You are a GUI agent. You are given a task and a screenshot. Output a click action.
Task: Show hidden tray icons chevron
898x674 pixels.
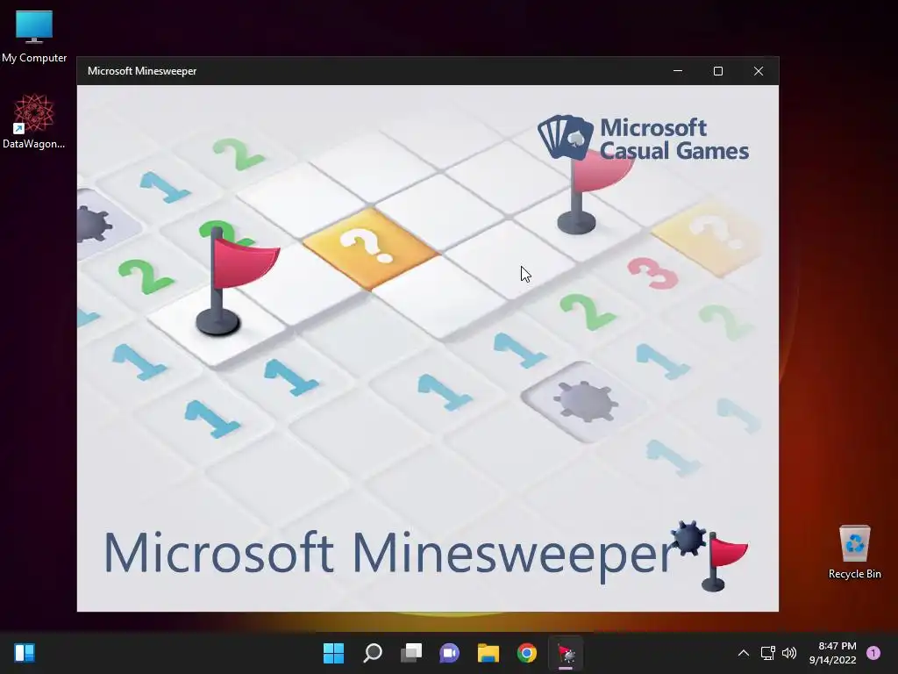[x=744, y=653]
